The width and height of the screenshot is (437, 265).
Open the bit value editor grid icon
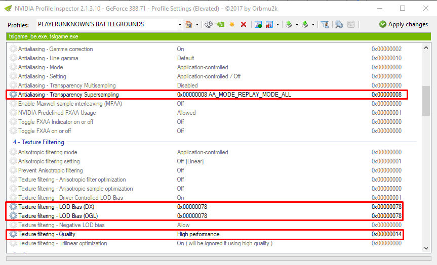[351, 24]
